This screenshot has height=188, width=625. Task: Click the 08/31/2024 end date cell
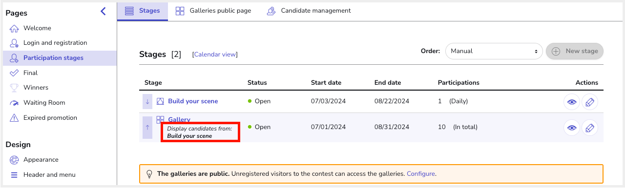392,127
